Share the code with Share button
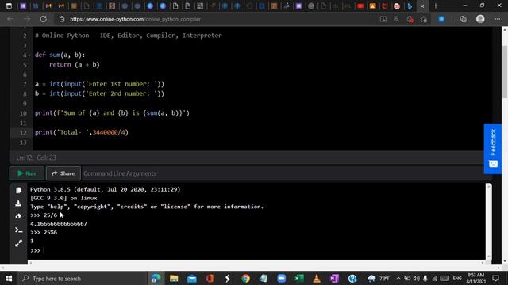The width and height of the screenshot is (508, 285). (63, 173)
